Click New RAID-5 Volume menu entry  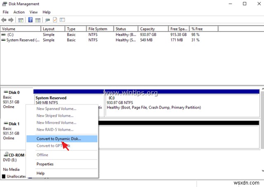62,130
